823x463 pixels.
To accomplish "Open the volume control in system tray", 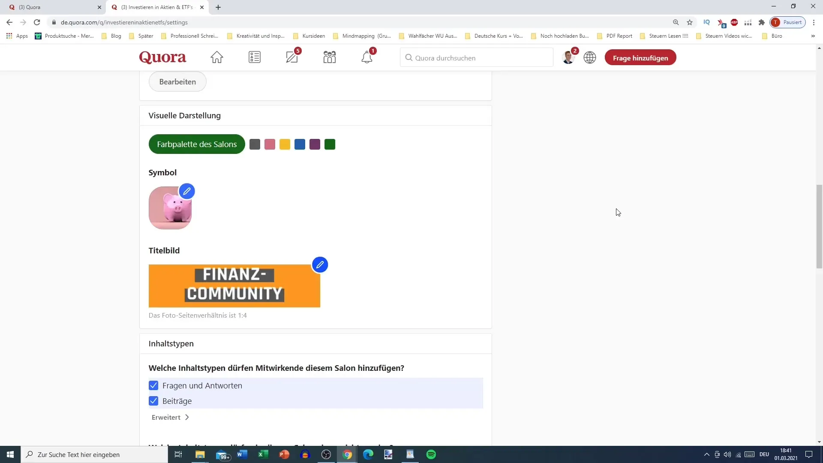I will tap(727, 454).
